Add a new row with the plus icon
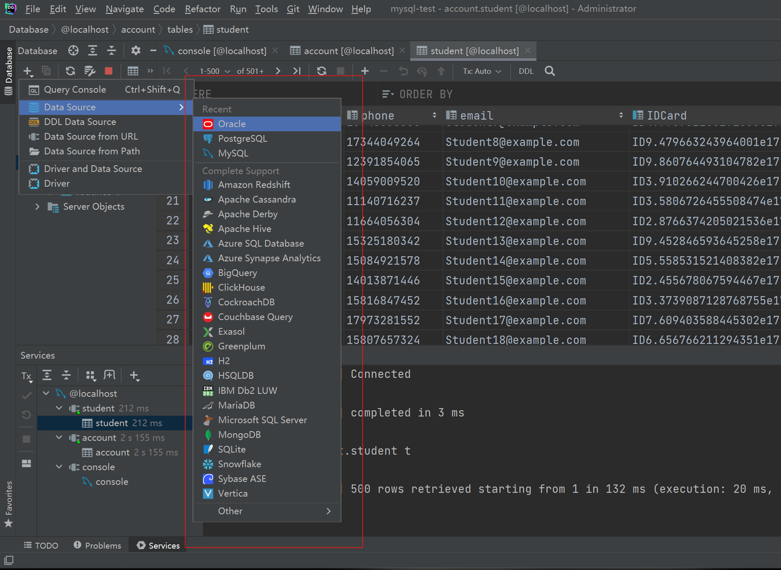 365,71
